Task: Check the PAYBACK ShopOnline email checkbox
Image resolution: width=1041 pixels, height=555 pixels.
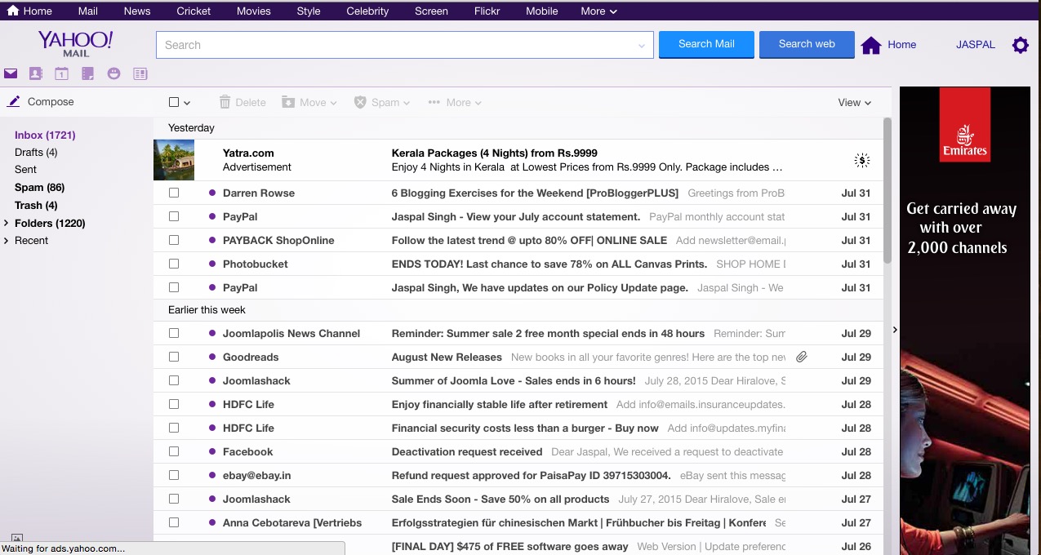Action: [174, 240]
